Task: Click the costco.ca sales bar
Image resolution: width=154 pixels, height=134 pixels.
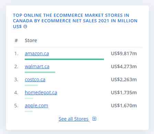Action: click(31, 85)
